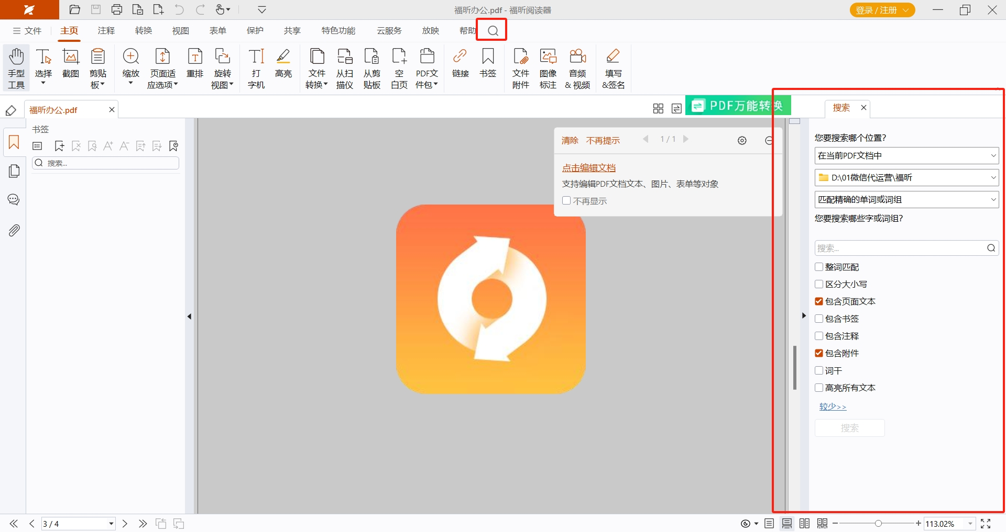
Task: Click the zoom slider handle in status bar
Action: [878, 524]
